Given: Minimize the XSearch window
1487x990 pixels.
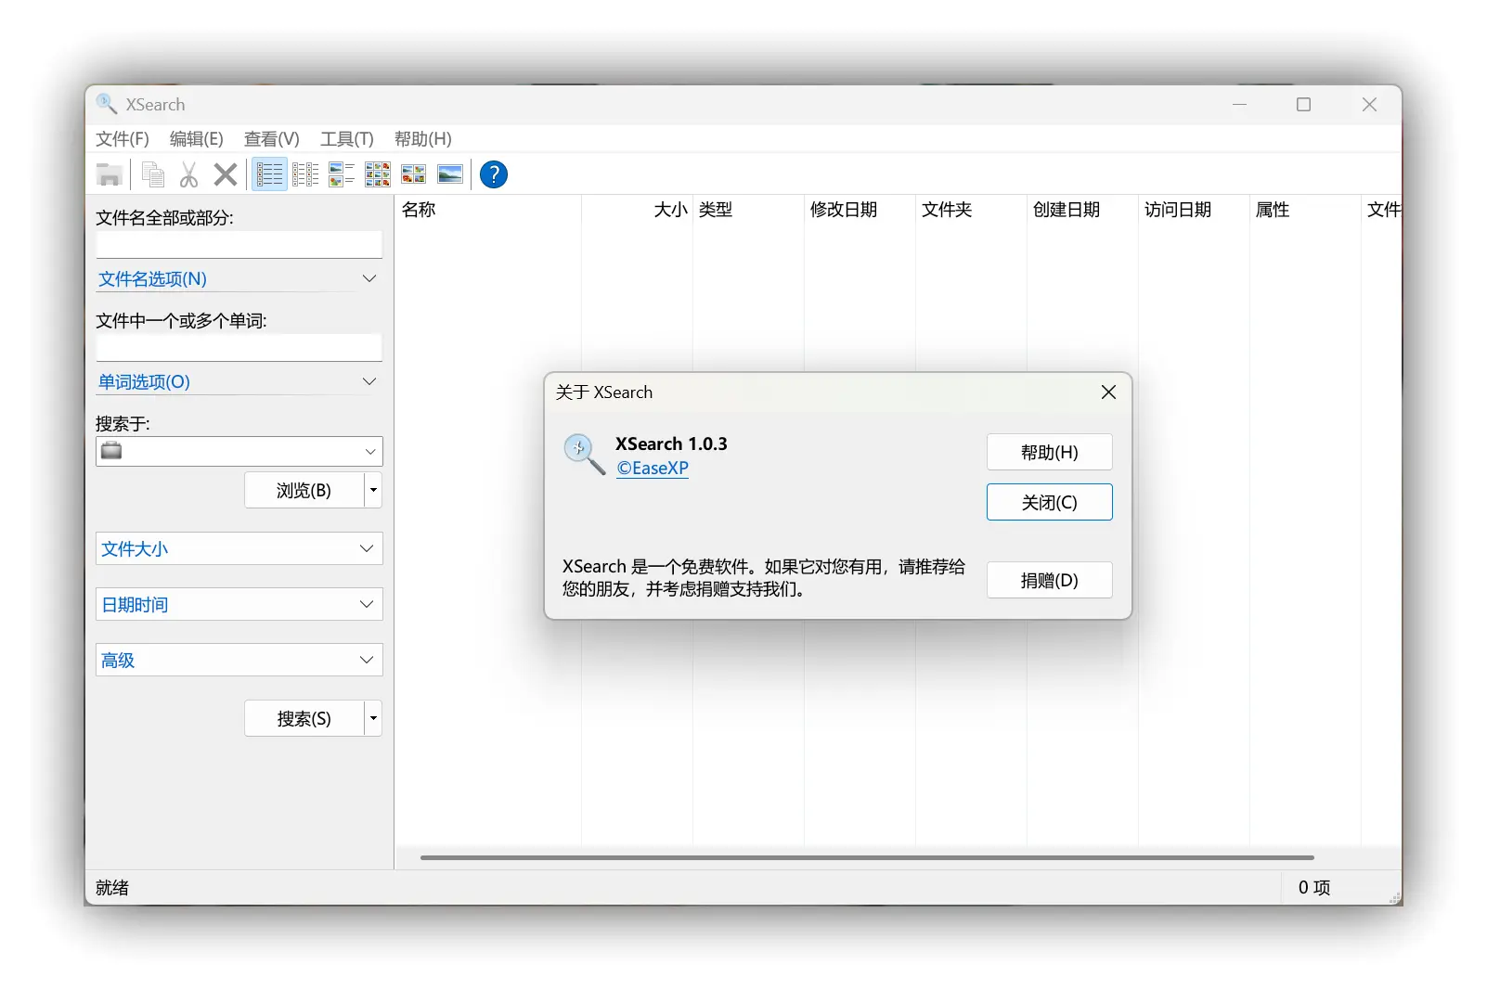Looking at the screenshot, I should coord(1239,104).
